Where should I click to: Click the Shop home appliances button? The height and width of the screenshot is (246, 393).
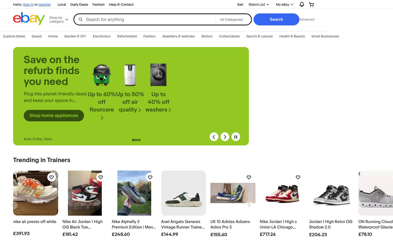(54, 115)
